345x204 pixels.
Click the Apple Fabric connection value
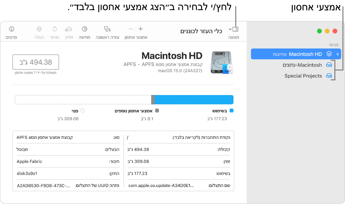pyautogui.click(x=30, y=161)
